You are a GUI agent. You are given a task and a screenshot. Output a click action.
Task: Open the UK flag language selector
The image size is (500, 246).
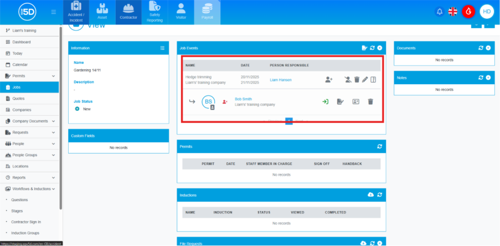(453, 12)
